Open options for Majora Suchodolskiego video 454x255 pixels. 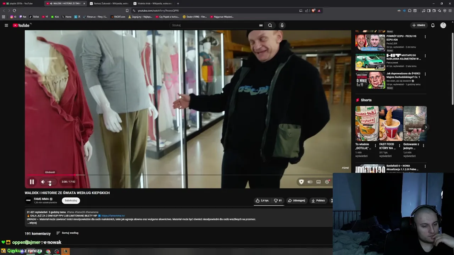(x=425, y=74)
